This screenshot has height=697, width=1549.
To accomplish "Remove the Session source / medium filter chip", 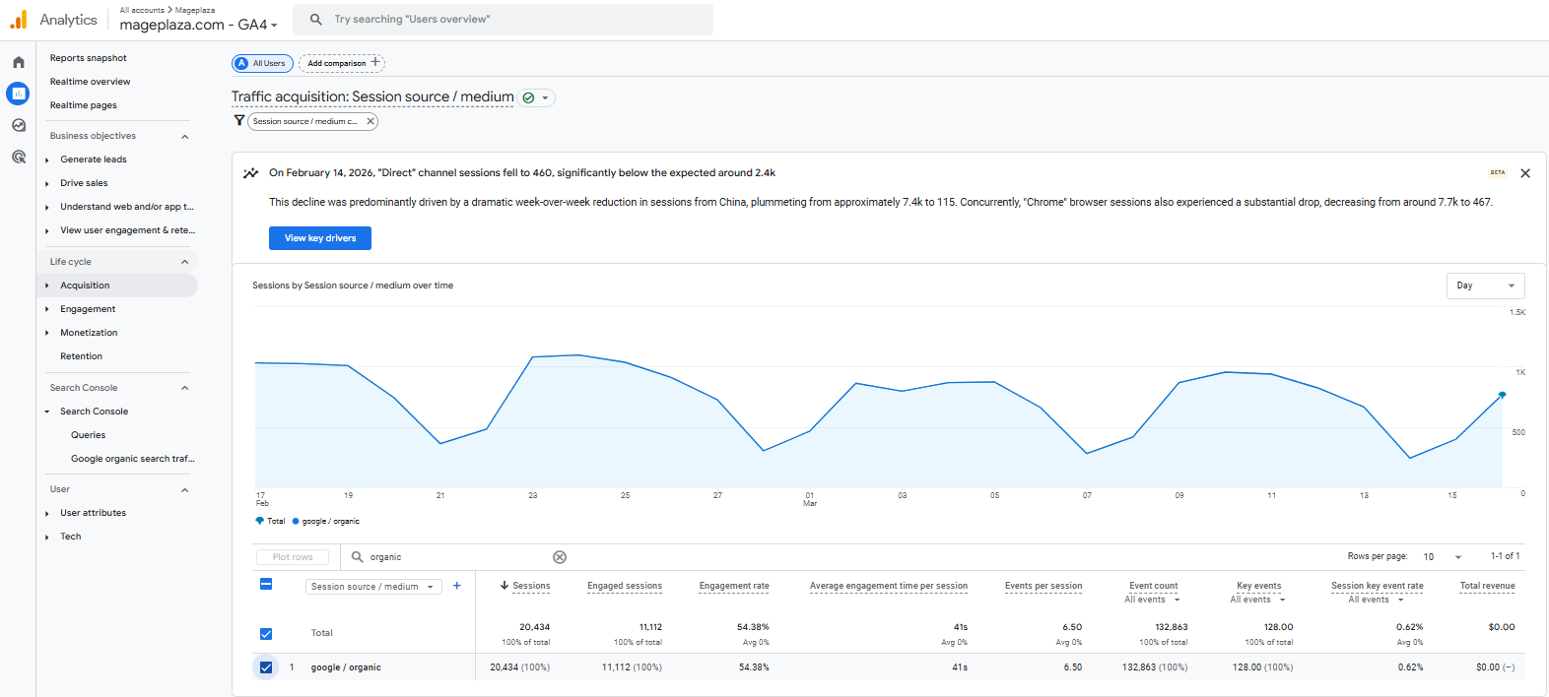I will click(x=370, y=121).
